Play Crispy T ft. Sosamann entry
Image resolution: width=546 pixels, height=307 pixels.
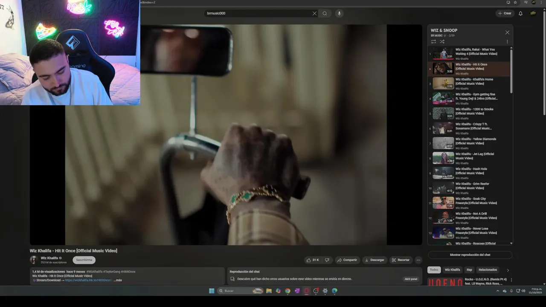coord(468,128)
